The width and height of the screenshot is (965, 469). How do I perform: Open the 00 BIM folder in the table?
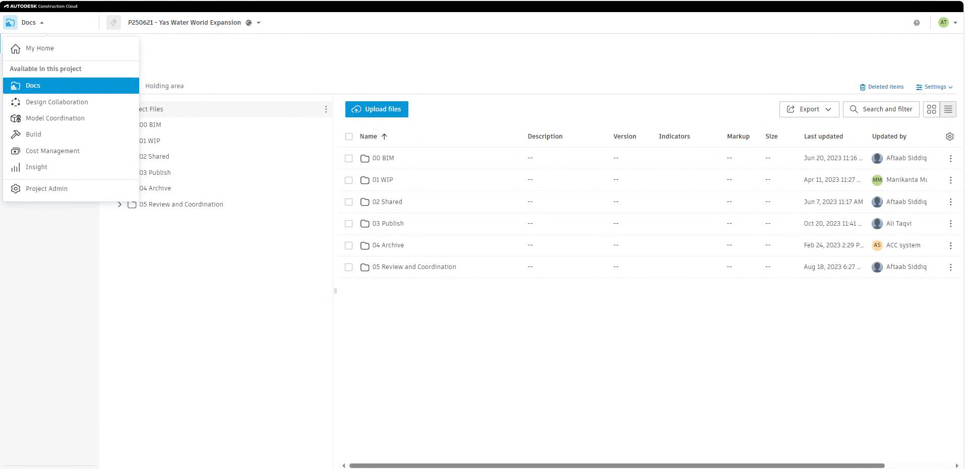pos(383,158)
